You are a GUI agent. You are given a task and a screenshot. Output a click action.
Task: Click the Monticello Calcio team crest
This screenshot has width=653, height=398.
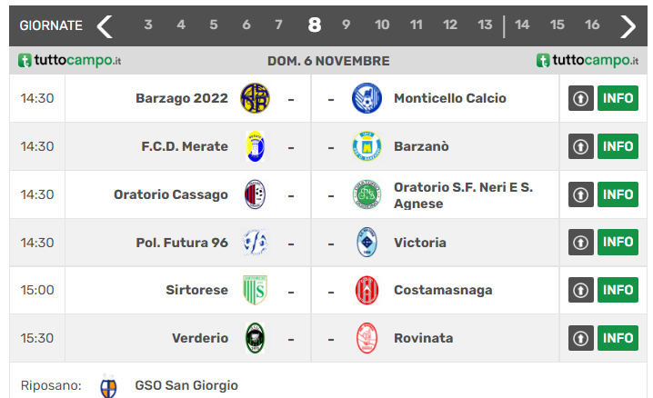pos(367,98)
